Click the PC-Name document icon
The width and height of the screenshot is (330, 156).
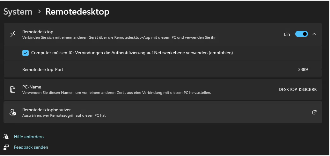tap(13, 89)
